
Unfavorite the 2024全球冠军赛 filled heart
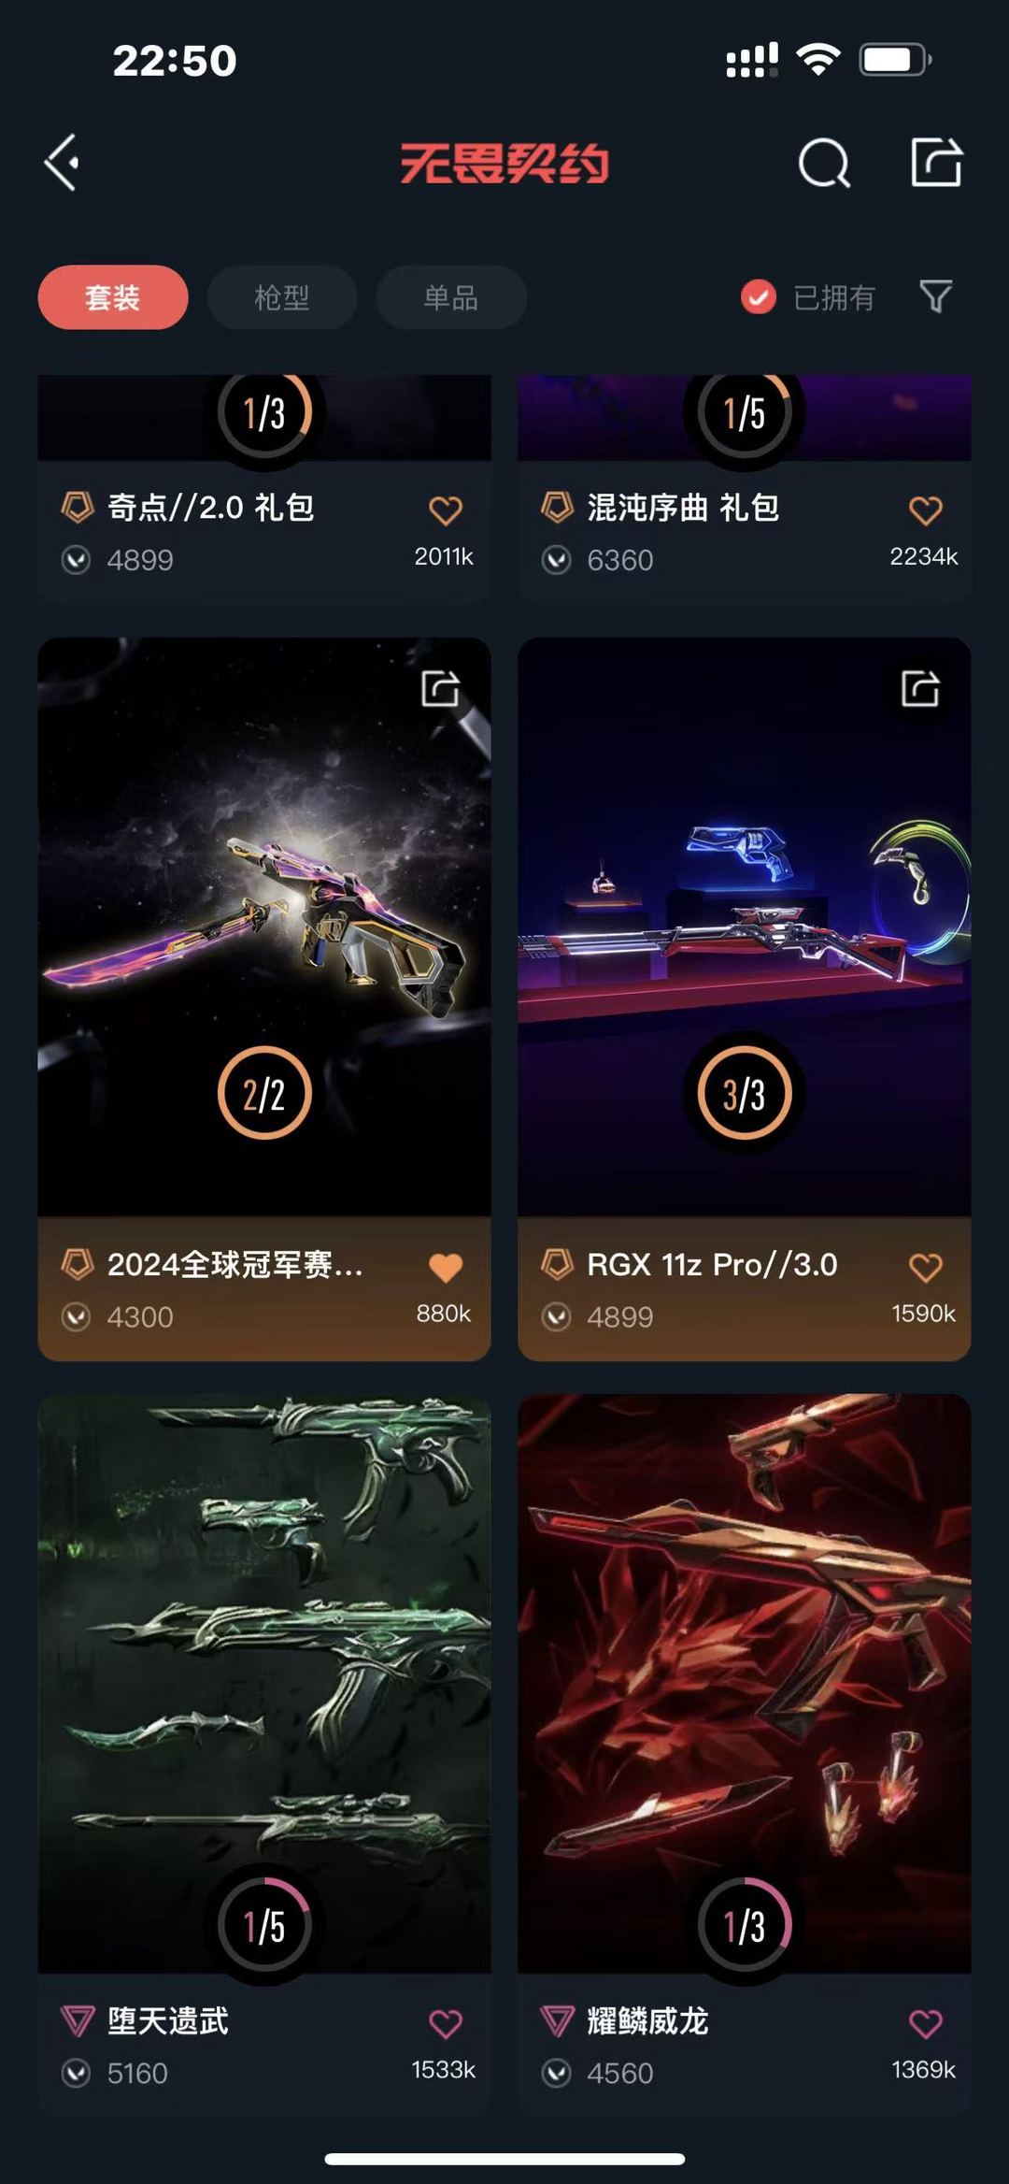(x=446, y=1268)
